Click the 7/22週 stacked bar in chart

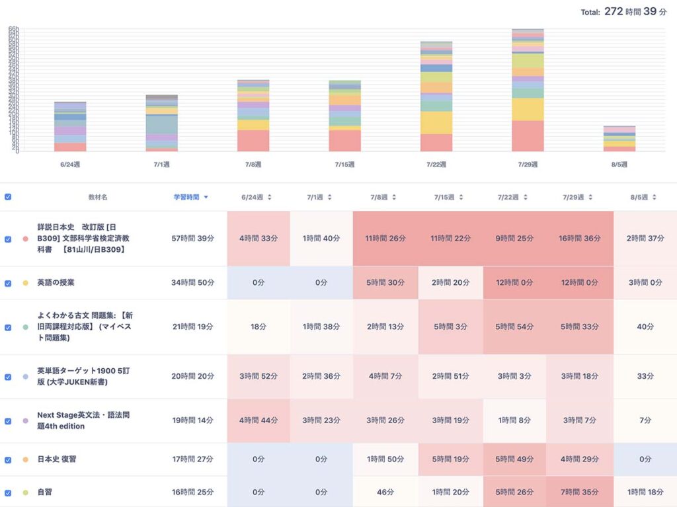[x=436, y=97]
